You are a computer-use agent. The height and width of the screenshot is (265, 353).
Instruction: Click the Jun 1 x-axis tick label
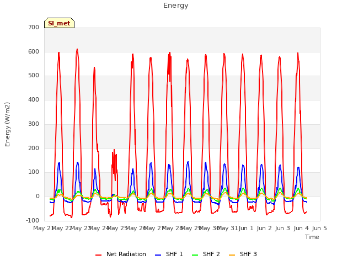(246, 228)
